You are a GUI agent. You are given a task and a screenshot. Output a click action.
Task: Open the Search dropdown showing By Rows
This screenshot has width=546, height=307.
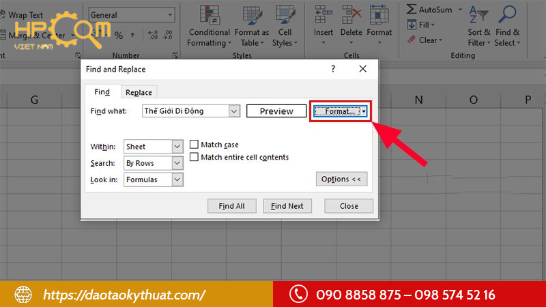pos(177,163)
